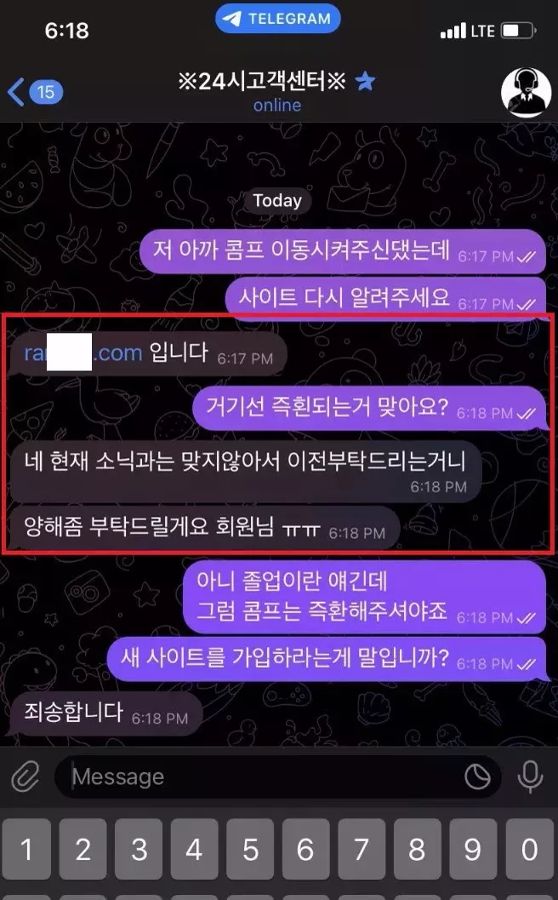Tap the back chevron arrow
The height and width of the screenshot is (900, 558).
pyautogui.click(x=16, y=92)
